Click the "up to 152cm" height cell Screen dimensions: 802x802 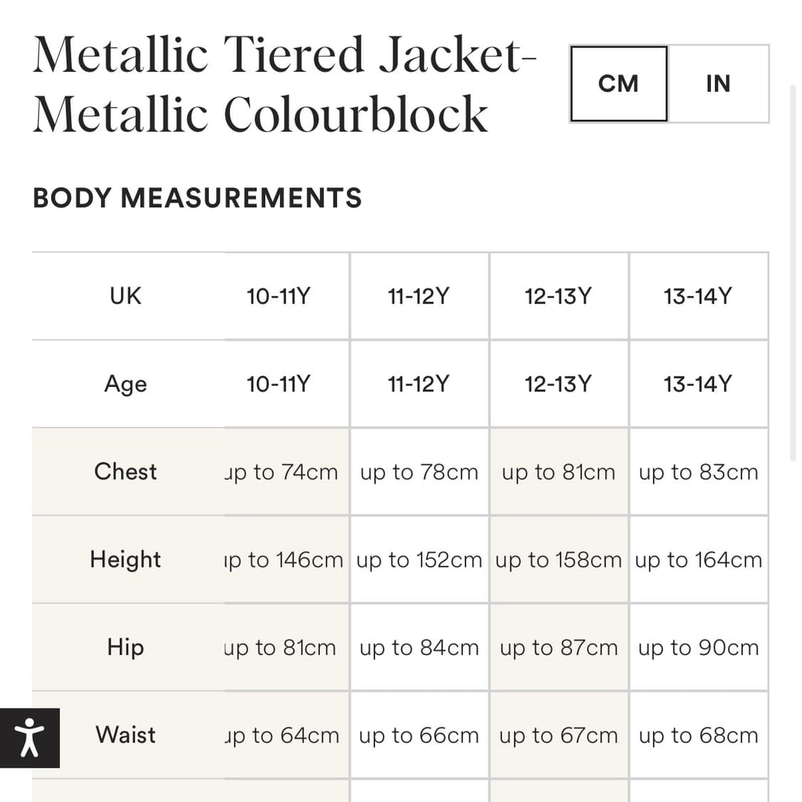coord(419,560)
